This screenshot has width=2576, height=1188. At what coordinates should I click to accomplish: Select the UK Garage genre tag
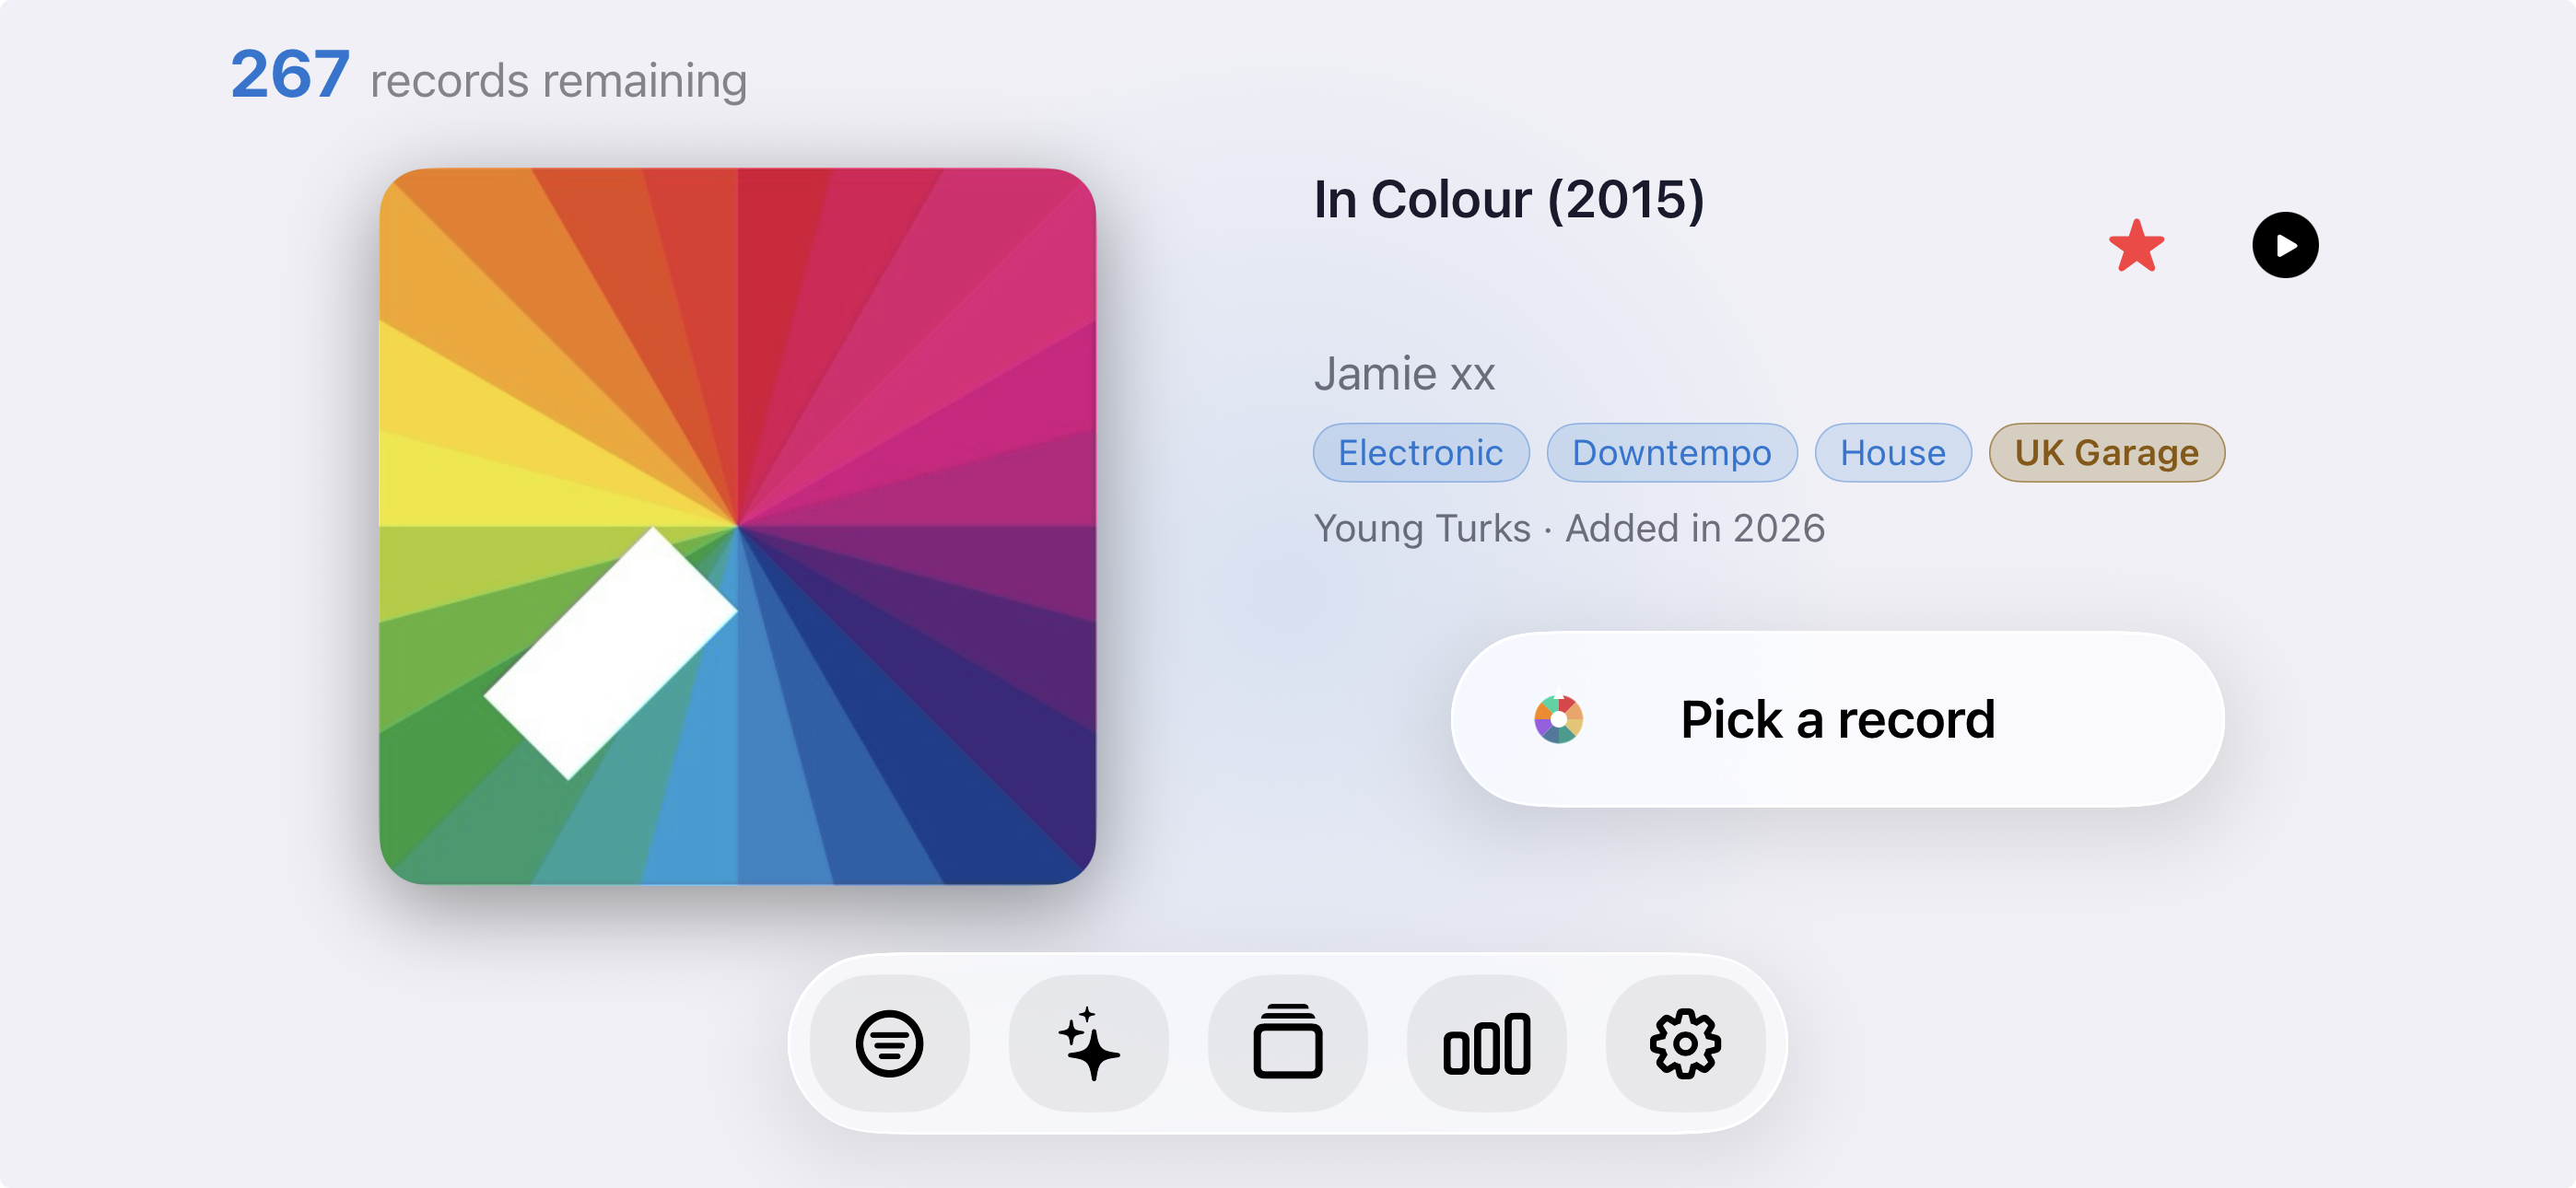click(x=2107, y=453)
